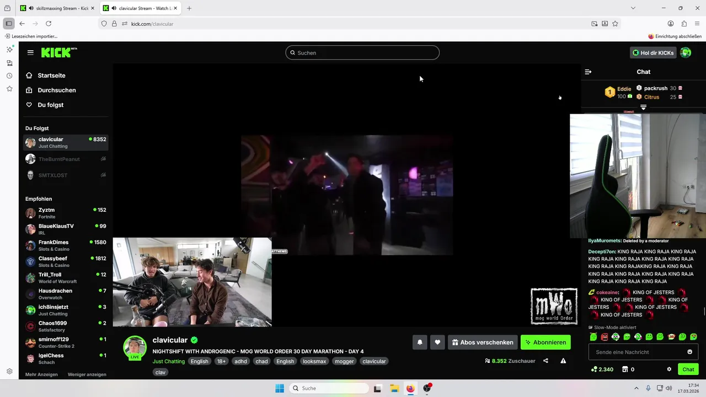
Task: Open Kick hamburger sidebar menu
Action: pos(30,52)
